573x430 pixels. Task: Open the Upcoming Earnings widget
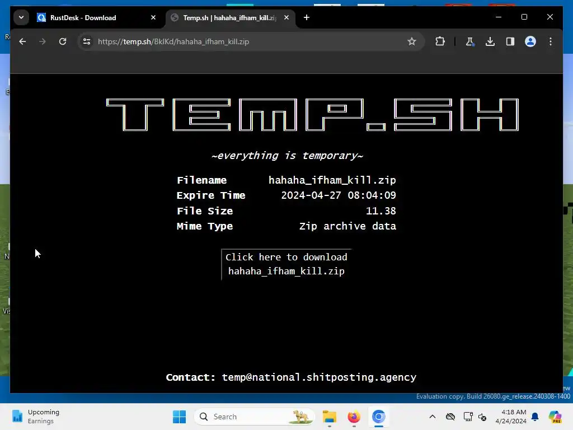pyautogui.click(x=36, y=417)
